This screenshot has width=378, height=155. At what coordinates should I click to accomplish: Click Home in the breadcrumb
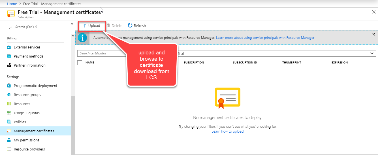pos(12,4)
